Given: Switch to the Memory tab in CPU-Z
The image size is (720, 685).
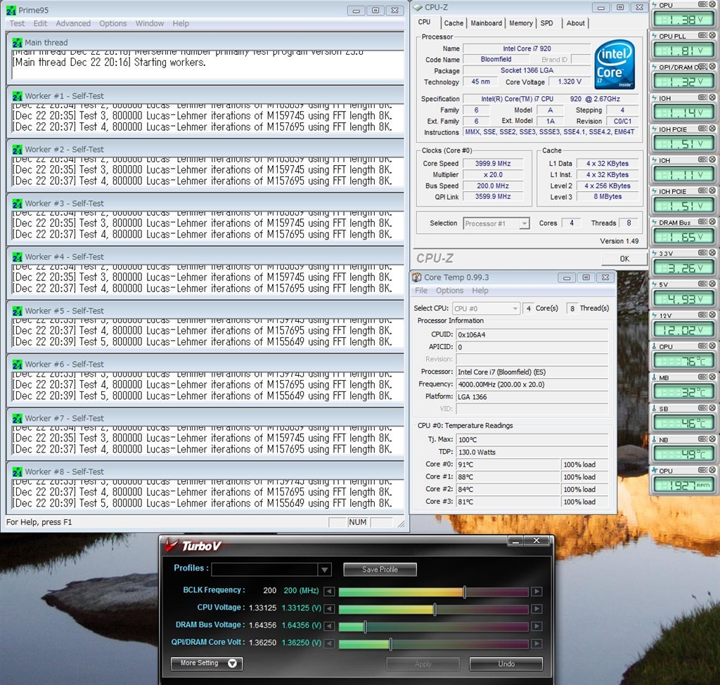Looking at the screenshot, I should pos(520,23).
